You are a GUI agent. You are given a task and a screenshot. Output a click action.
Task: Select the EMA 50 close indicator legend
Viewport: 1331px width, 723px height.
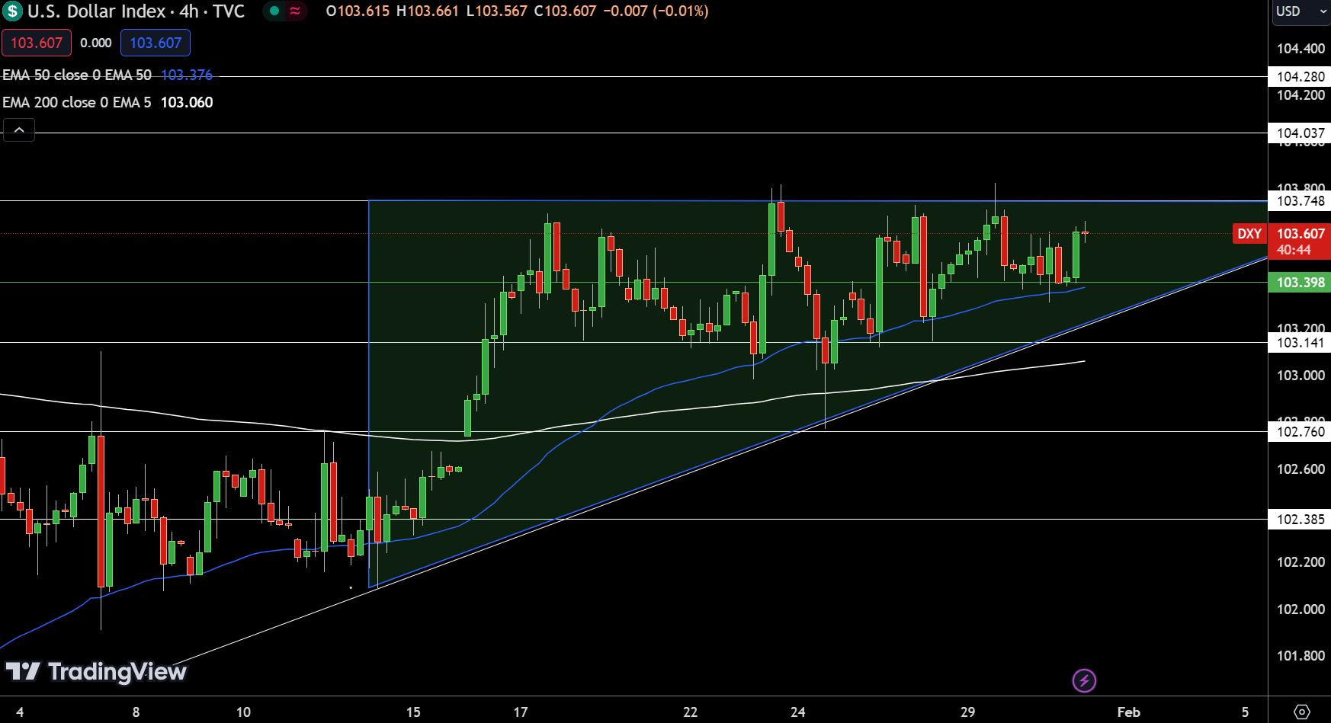tap(77, 75)
